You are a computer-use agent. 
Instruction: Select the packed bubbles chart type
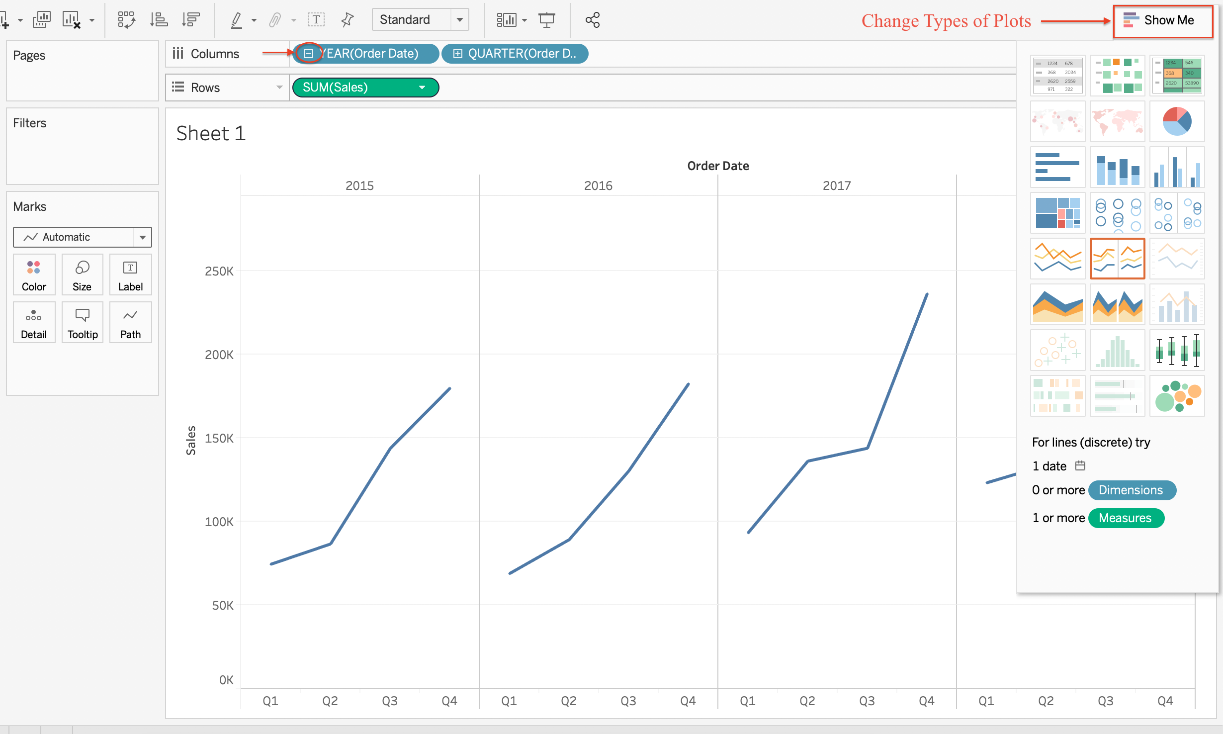coord(1177,396)
